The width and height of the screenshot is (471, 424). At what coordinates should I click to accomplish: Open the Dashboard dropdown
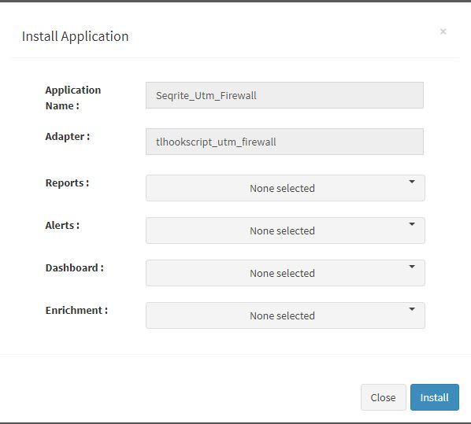click(285, 273)
